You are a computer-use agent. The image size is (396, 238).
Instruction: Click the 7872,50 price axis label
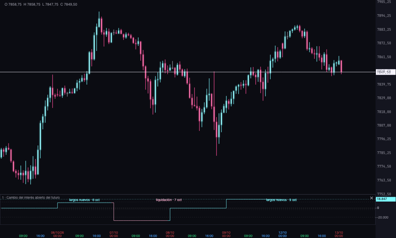(x=384, y=43)
